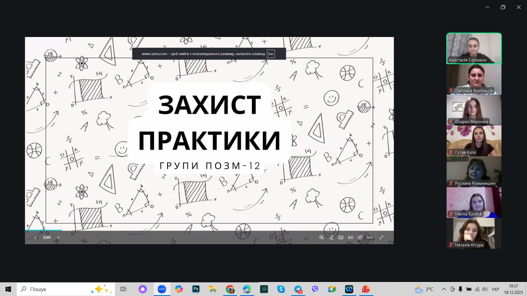Select Анастасія Соломон's video thumbnail

[474, 48]
